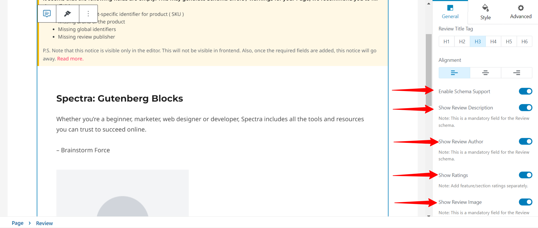Open block options three-dot menu
Image resolution: width=538 pixels, height=228 pixels.
(88, 13)
